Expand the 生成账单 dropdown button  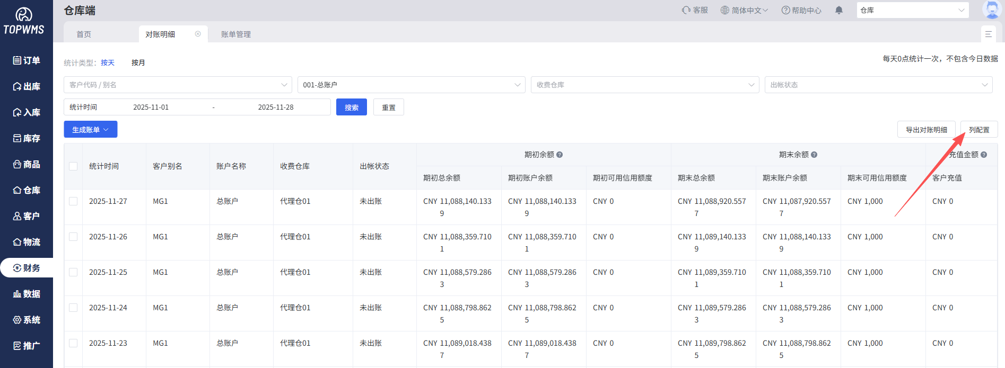(90, 130)
